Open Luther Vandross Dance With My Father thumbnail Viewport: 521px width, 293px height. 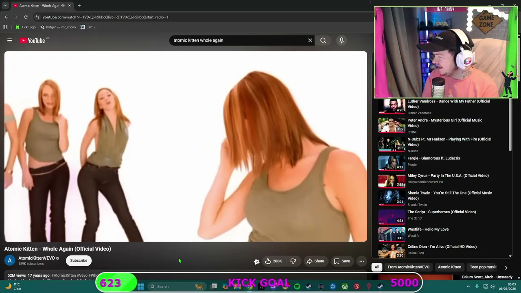coord(392,106)
